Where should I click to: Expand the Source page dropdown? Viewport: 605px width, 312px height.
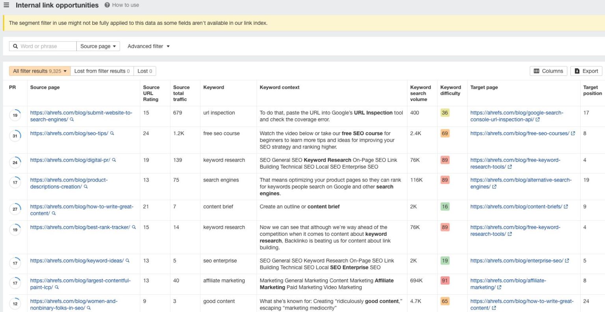98,46
